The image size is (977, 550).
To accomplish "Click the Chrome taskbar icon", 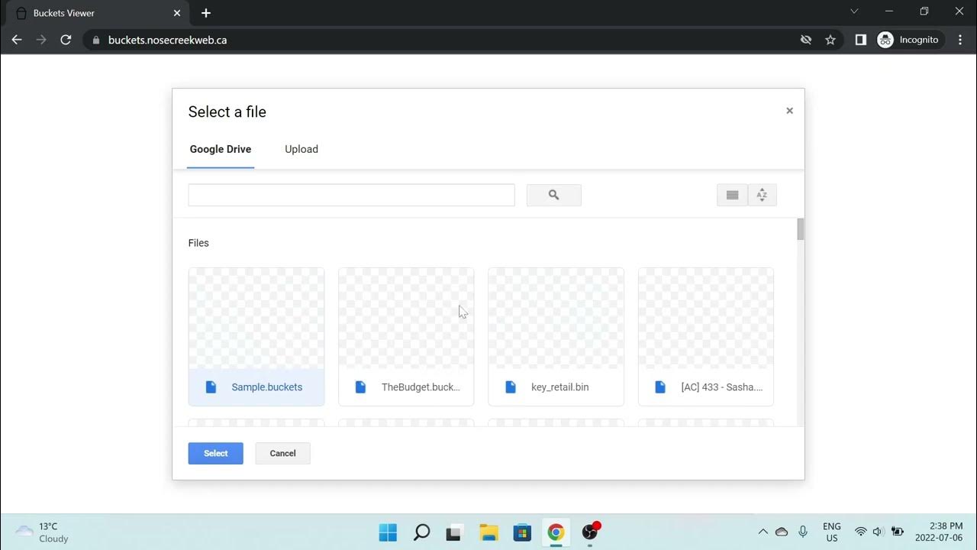I will (x=556, y=532).
